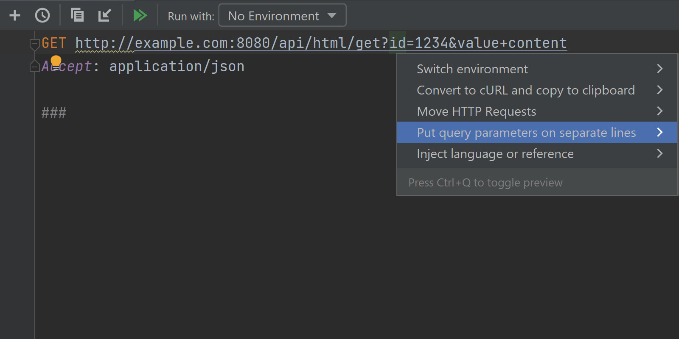679x339 pixels.
Task: Collapse the GET request fold marker
Action: click(34, 44)
